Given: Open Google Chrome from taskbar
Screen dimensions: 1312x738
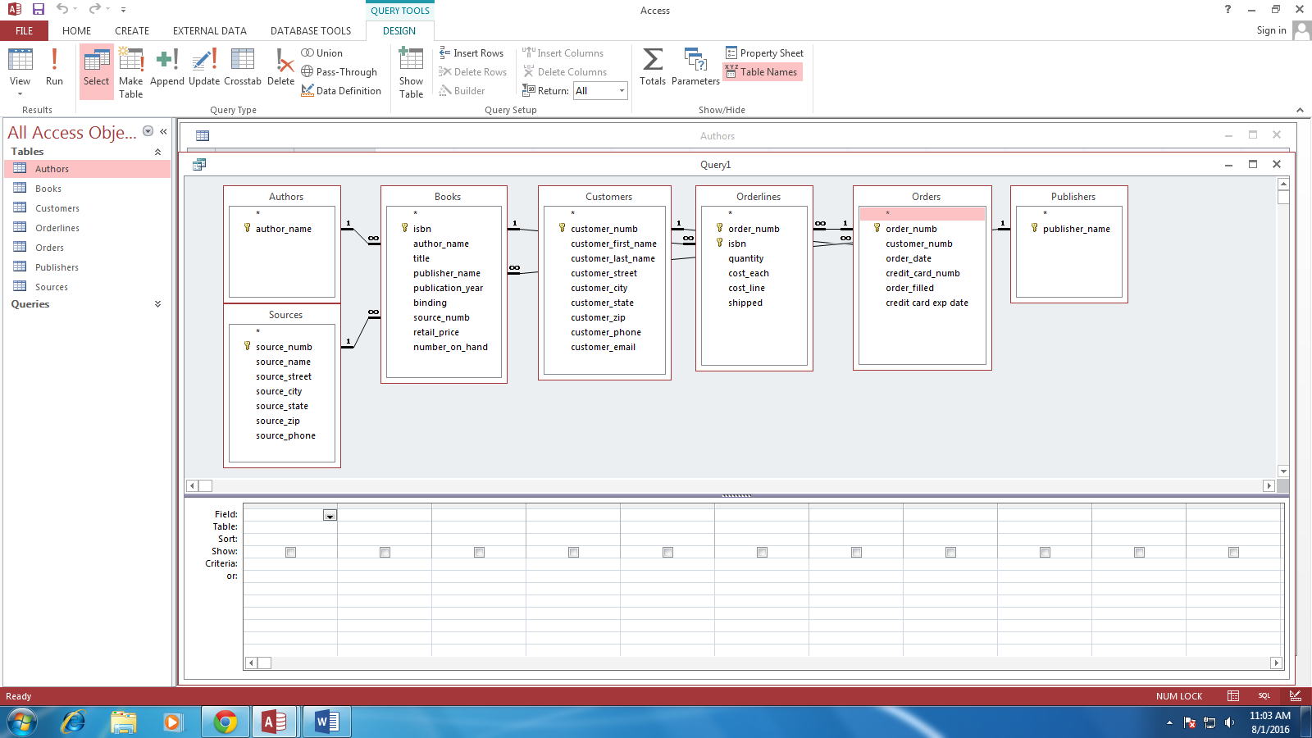Looking at the screenshot, I should [x=225, y=722].
